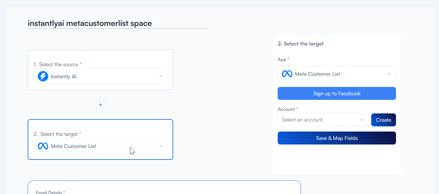Select the 'Select the source' step card label

[x=59, y=64]
